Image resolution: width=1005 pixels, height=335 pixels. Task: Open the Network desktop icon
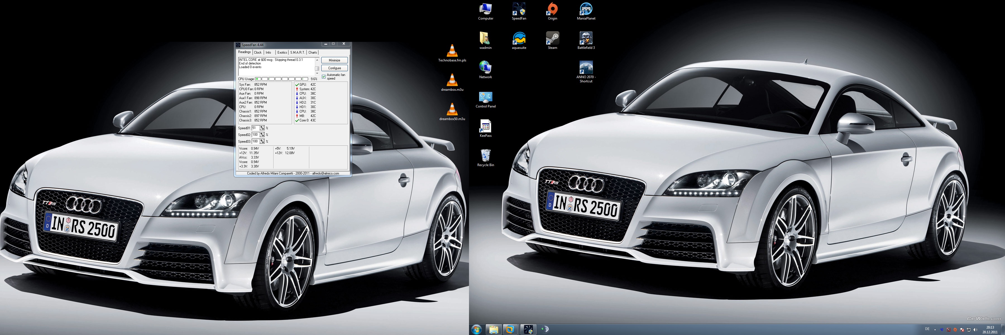(485, 70)
